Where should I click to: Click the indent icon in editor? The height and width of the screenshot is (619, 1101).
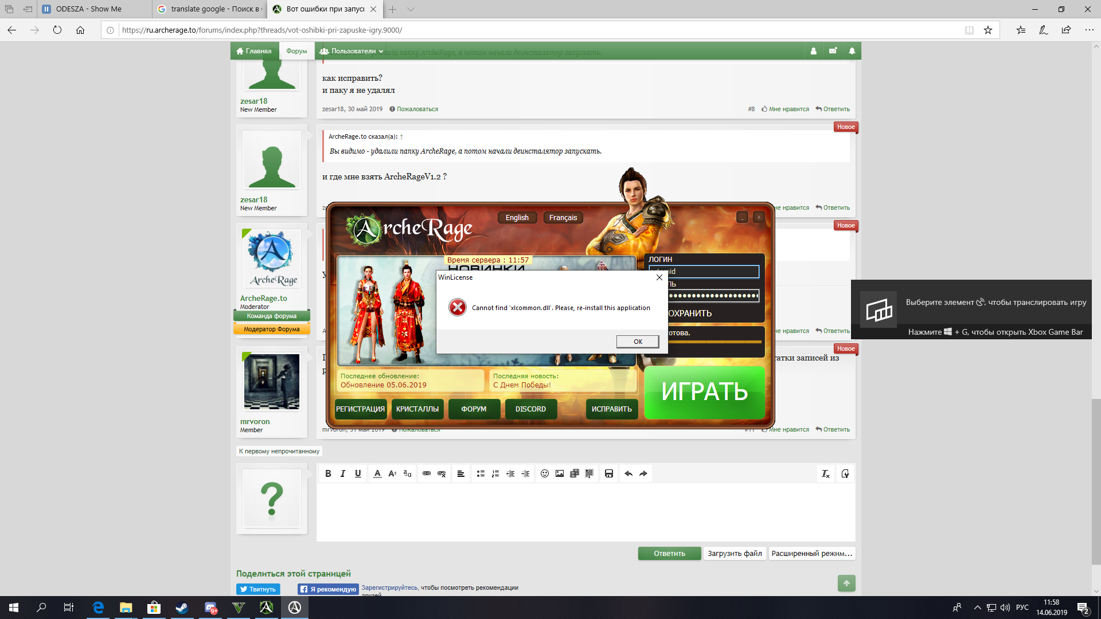tap(525, 473)
